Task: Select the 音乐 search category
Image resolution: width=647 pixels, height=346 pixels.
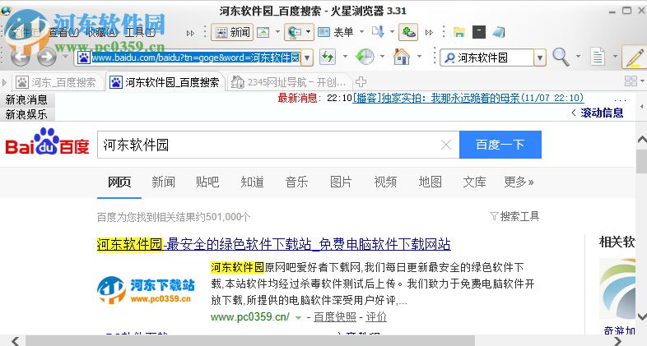Action: pyautogui.click(x=296, y=182)
